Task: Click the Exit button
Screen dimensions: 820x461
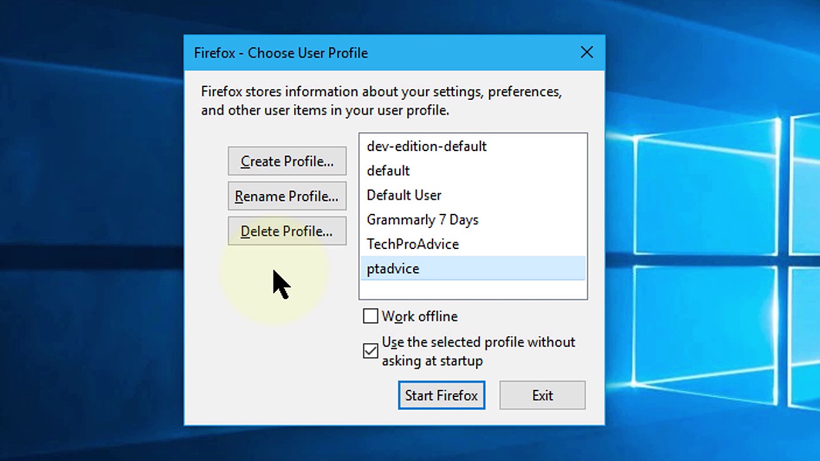Action: [x=543, y=396]
